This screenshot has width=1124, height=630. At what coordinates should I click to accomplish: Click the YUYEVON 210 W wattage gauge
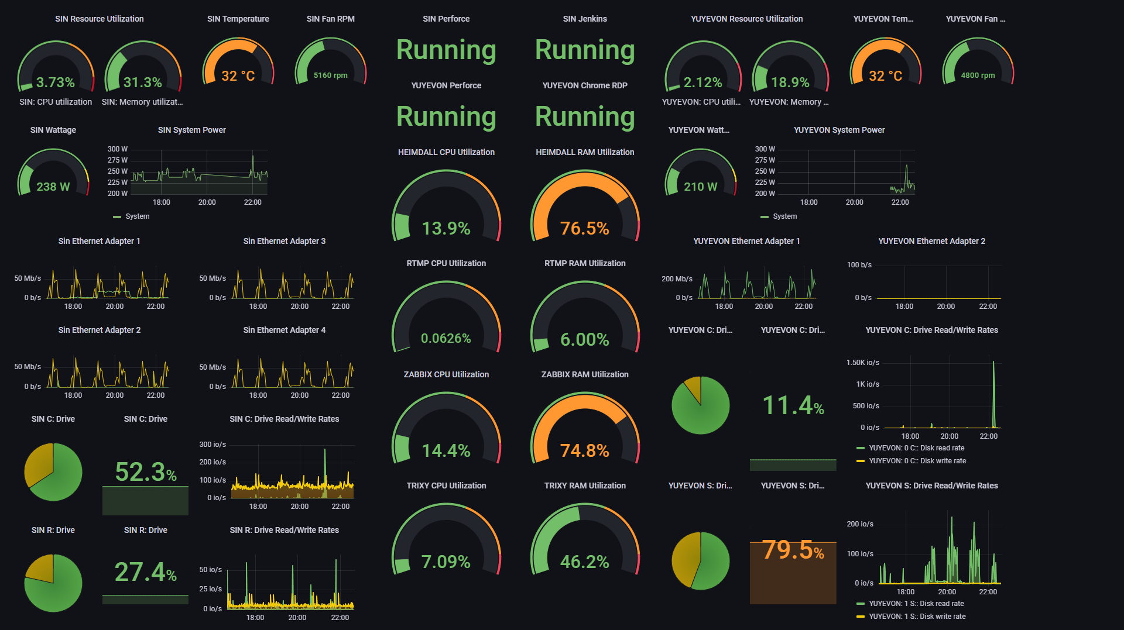(x=701, y=173)
